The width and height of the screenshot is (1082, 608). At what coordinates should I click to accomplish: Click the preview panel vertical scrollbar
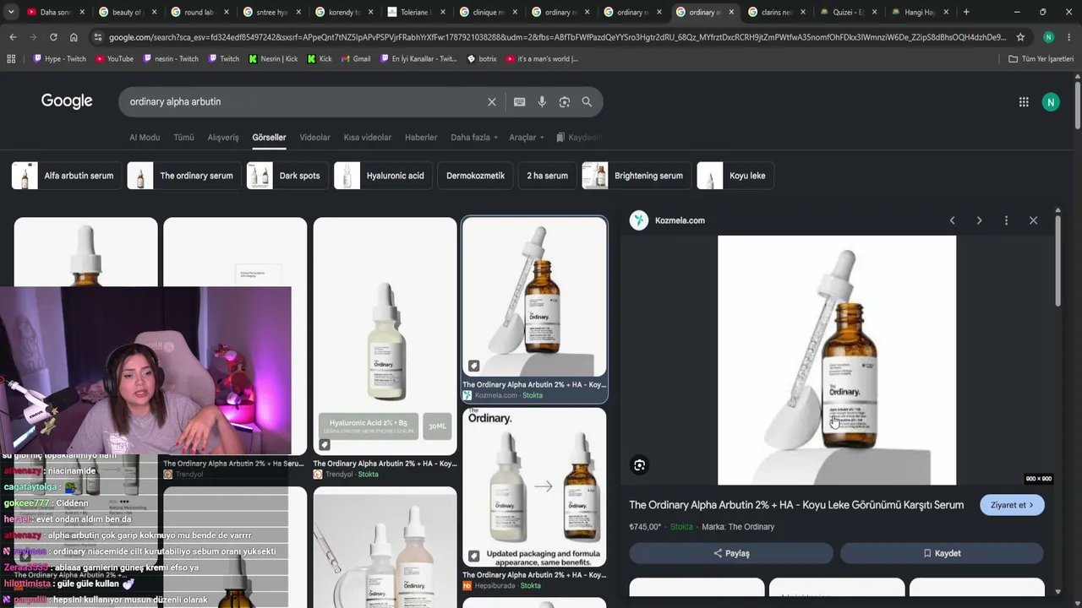(1057, 262)
